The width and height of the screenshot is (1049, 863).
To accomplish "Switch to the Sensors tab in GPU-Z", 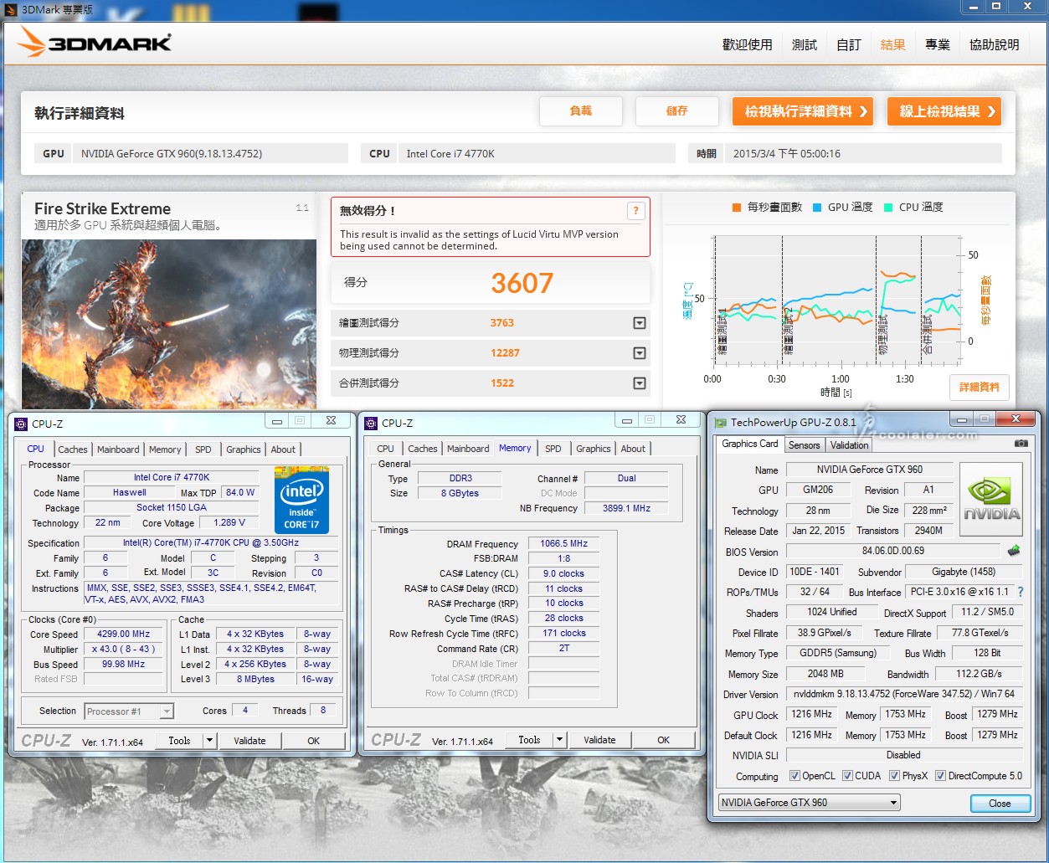I will click(x=805, y=445).
